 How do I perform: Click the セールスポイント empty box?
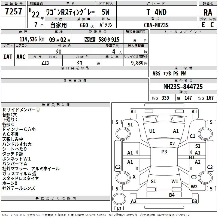183,50
